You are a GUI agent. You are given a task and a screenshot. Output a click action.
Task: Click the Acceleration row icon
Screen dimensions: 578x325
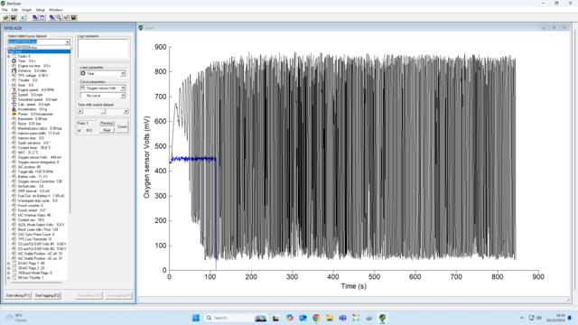pyautogui.click(x=14, y=109)
